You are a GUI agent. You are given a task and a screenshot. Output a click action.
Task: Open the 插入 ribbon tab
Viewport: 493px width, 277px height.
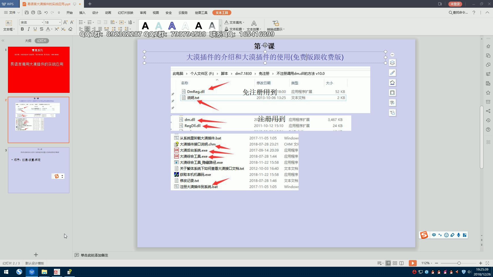click(82, 13)
